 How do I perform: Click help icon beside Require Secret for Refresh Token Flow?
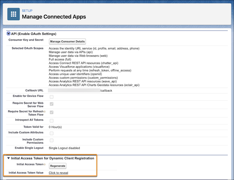click(x=44, y=112)
